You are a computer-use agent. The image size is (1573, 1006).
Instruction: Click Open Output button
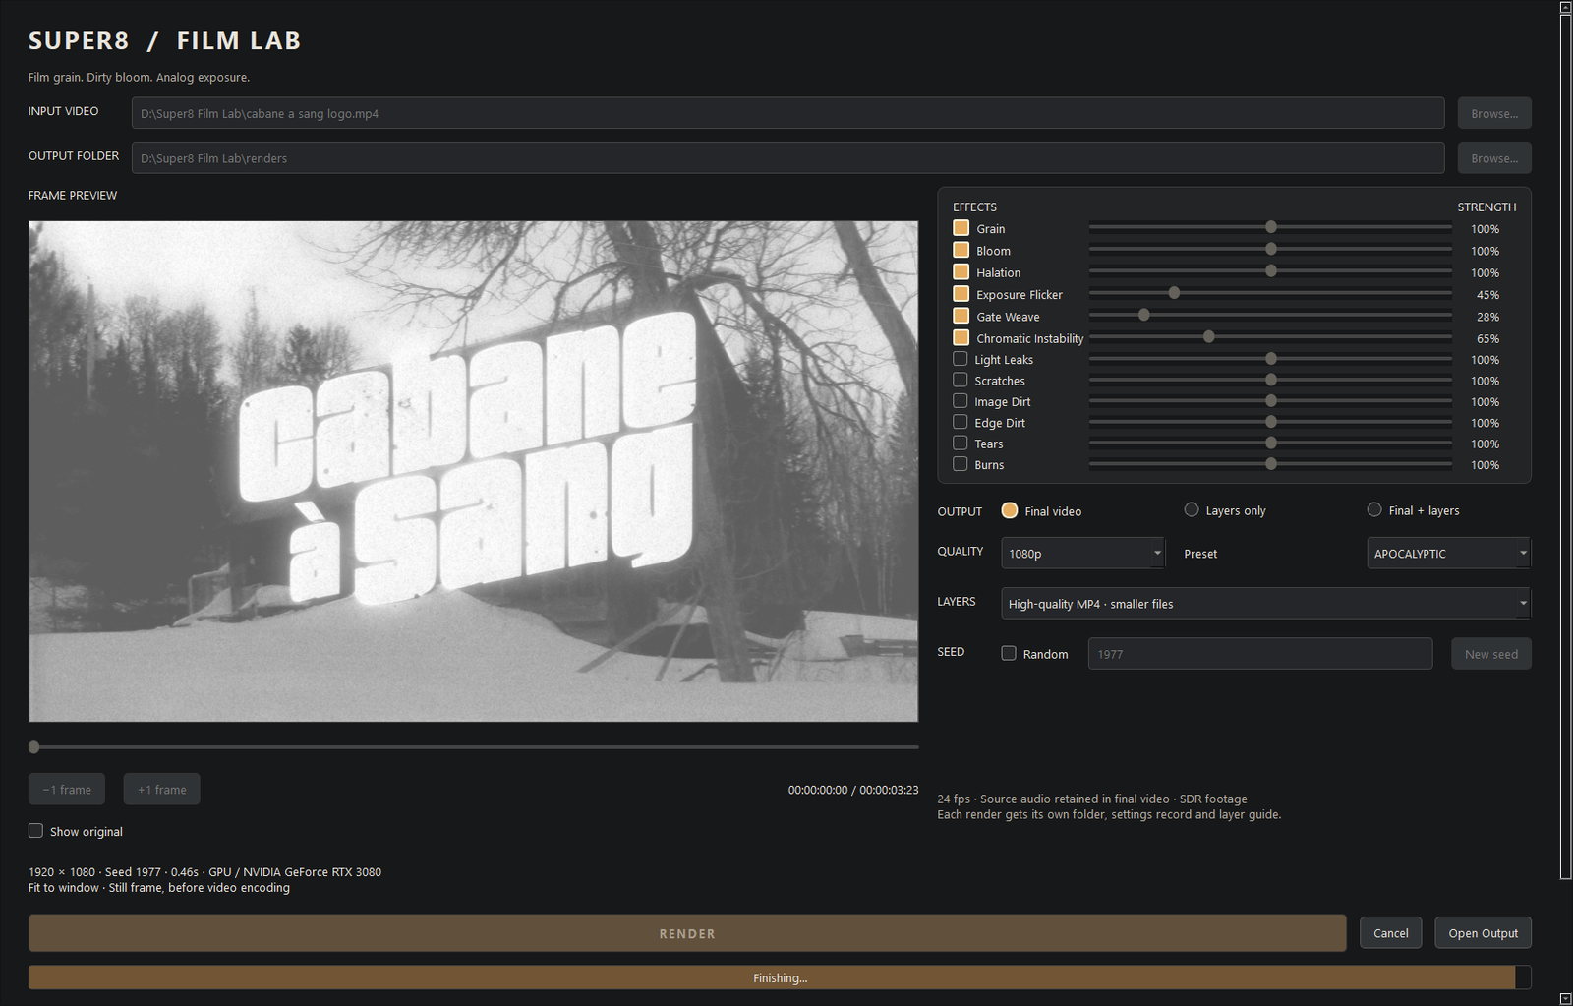coord(1483,933)
